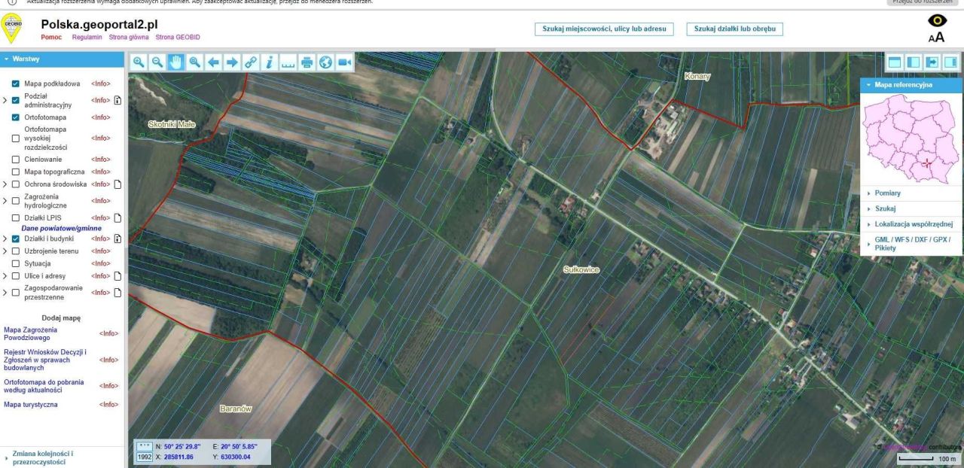
Task: Expand GML / WFS / DXF / GPX section
Action: 911,243
